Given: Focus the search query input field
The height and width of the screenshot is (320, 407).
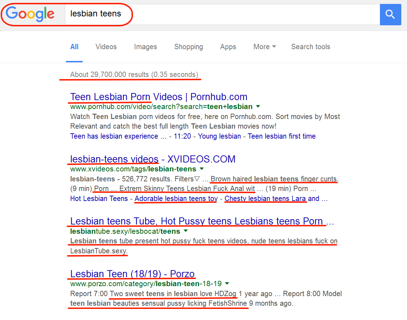Looking at the screenshot, I should tap(222, 14).
